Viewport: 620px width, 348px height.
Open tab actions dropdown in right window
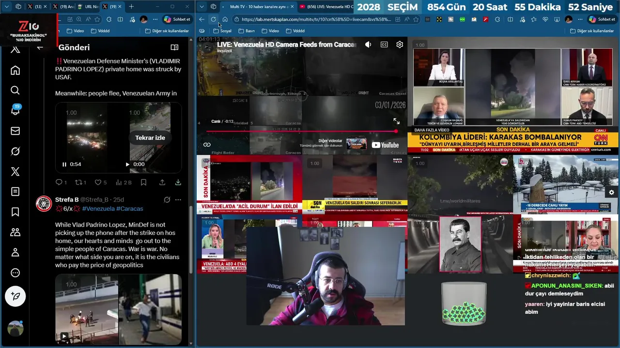pyautogui.click(x=202, y=7)
